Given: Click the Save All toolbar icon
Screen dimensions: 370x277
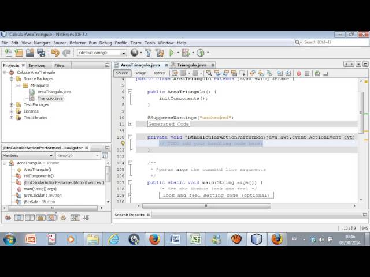Looking at the screenshot, I should (41, 53).
